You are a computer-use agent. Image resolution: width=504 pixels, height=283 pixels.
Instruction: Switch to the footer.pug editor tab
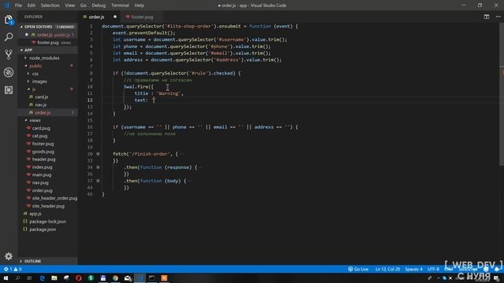click(142, 17)
